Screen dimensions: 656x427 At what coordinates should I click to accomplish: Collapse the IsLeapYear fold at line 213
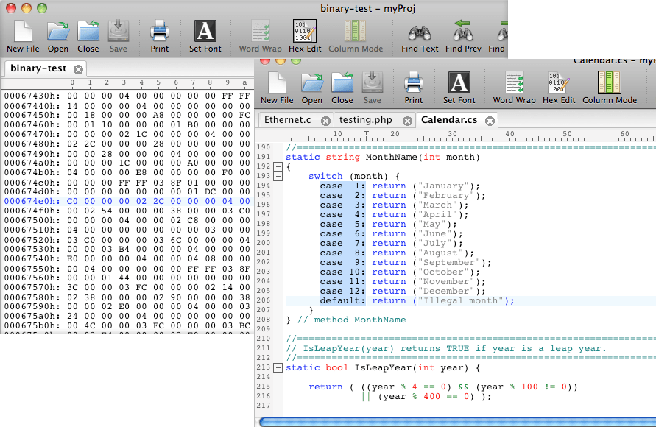(x=278, y=367)
